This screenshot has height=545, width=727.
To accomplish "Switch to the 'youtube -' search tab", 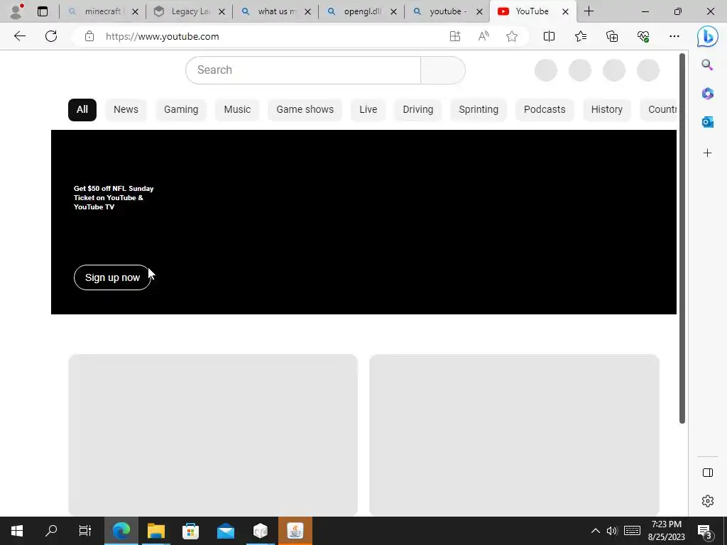I will coord(447,11).
